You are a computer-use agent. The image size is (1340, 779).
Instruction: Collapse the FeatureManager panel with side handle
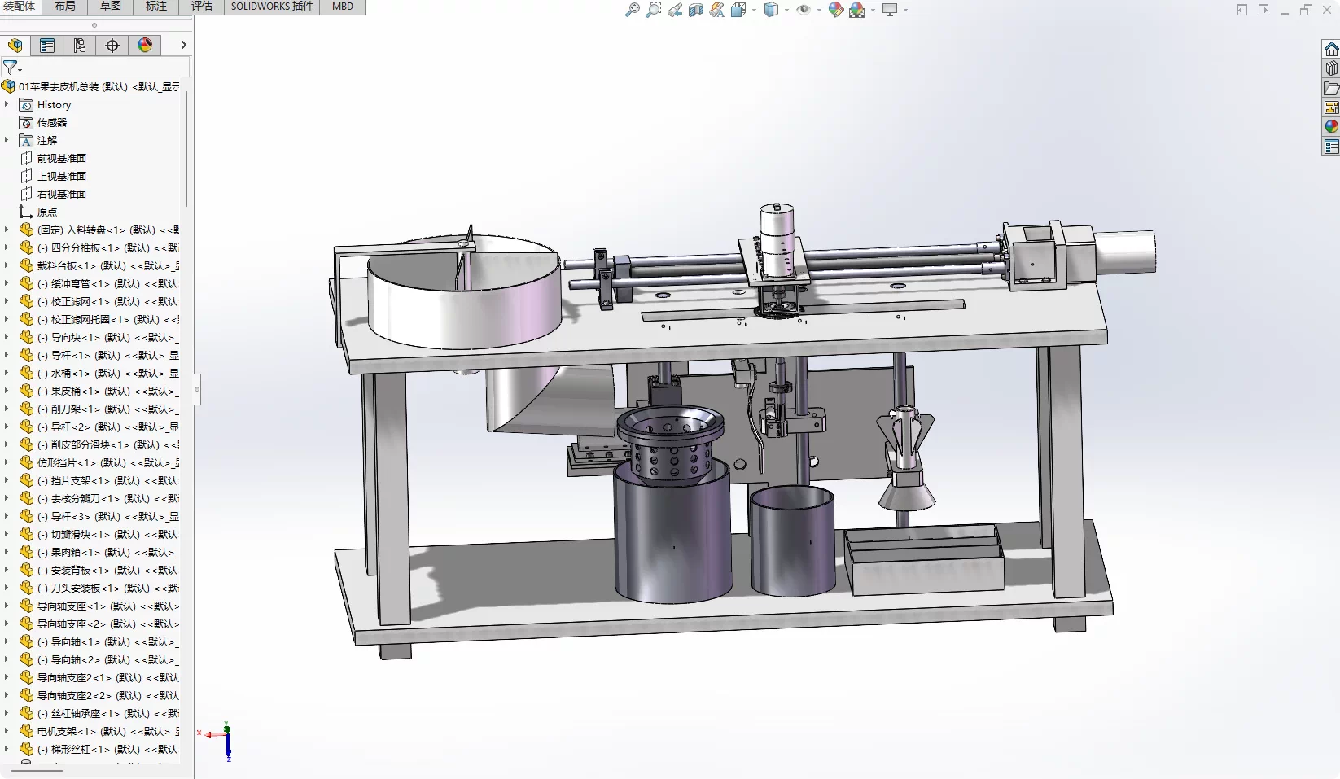pyautogui.click(x=197, y=389)
